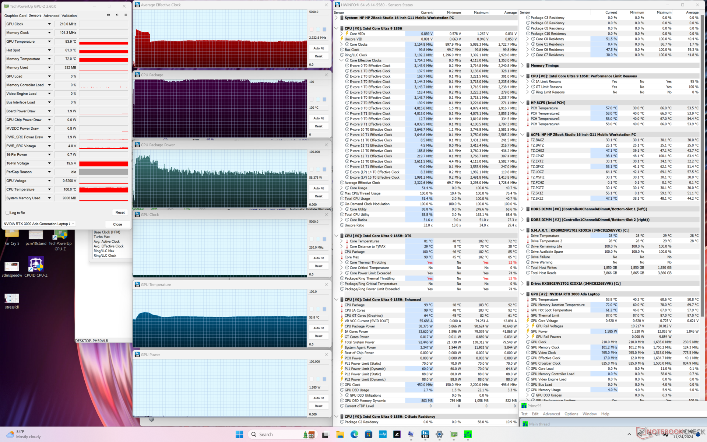Click Prime95 icon in the taskbar

tap(468, 435)
